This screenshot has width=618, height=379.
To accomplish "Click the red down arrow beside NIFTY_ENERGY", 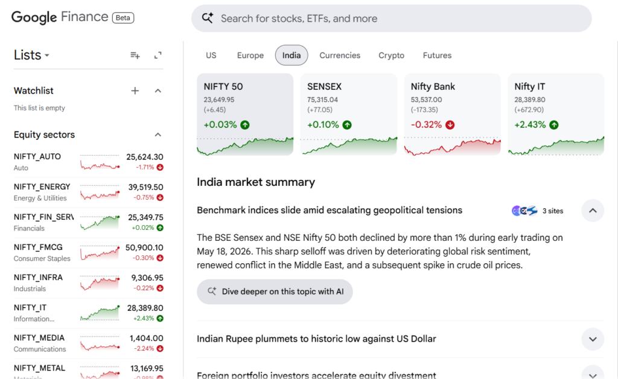I will click(160, 198).
